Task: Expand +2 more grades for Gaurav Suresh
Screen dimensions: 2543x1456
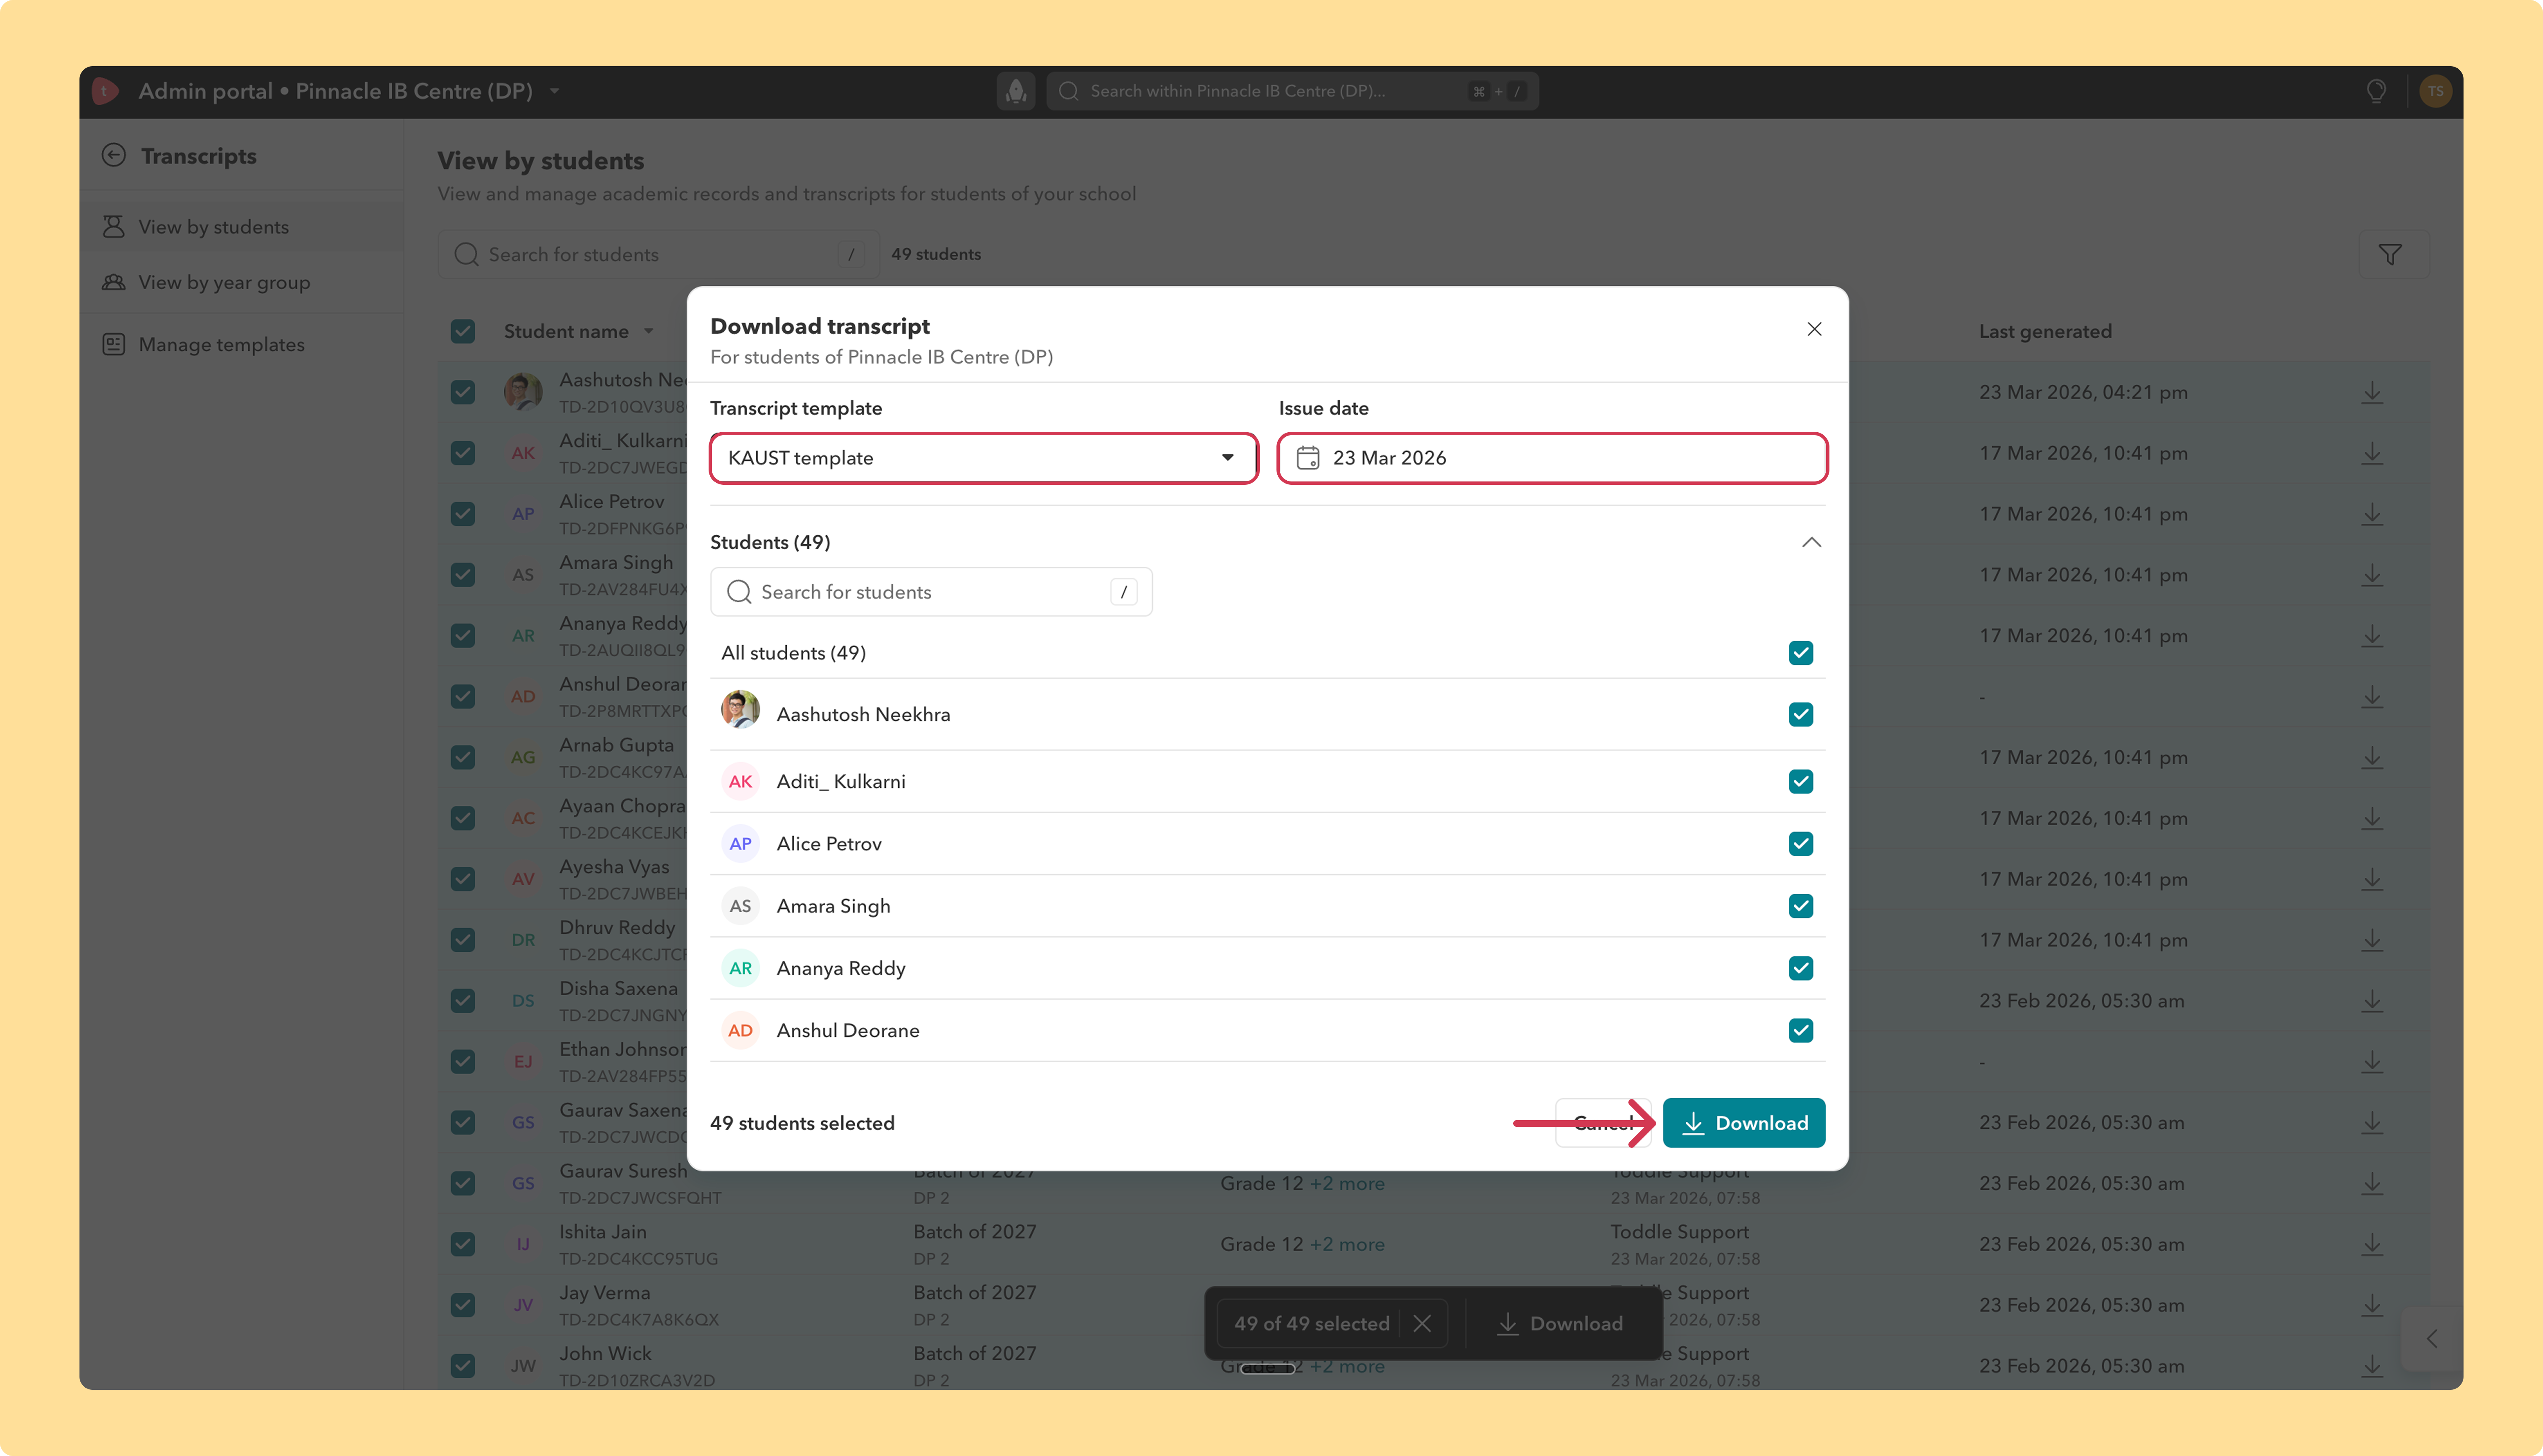Action: tap(1348, 1184)
